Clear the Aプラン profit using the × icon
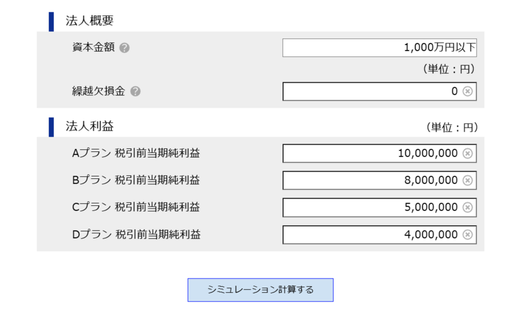Image resolution: width=516 pixels, height=320 pixels. (x=467, y=153)
